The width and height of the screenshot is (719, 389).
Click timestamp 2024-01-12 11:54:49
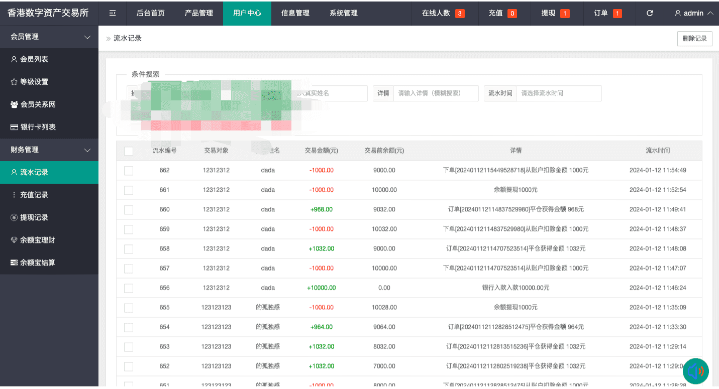click(x=658, y=171)
